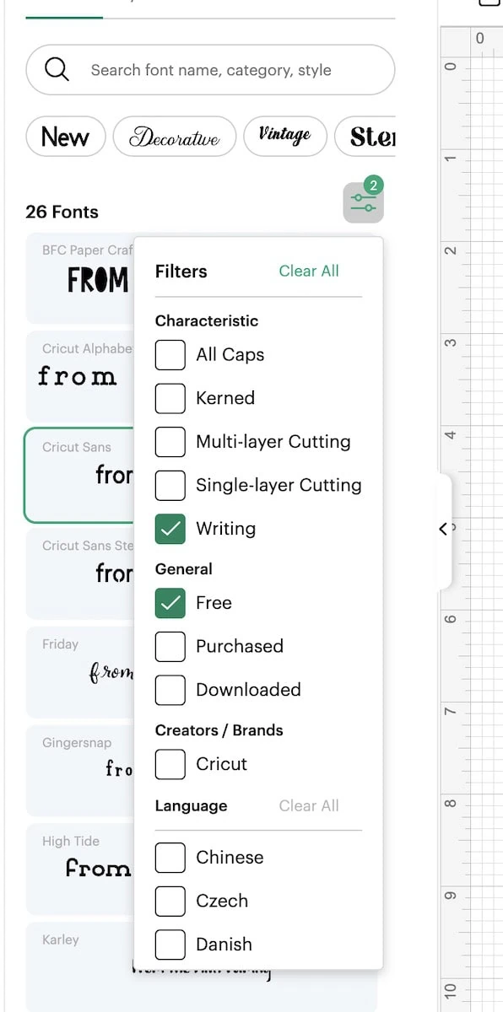Click Clear All in the Language section
This screenshot has width=503, height=1012.
click(309, 806)
